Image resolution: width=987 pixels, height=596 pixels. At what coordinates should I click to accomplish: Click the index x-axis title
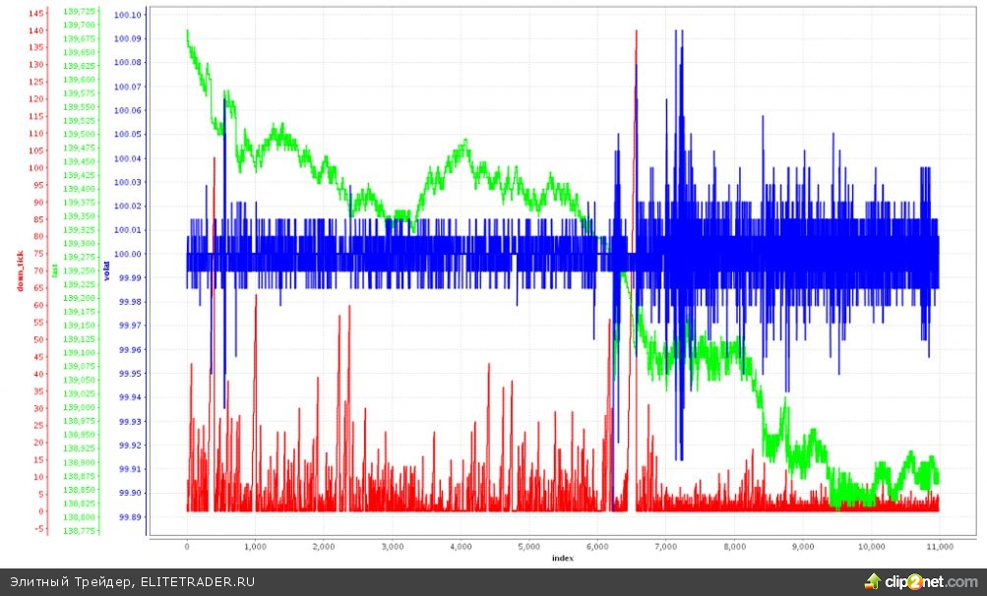tap(562, 558)
